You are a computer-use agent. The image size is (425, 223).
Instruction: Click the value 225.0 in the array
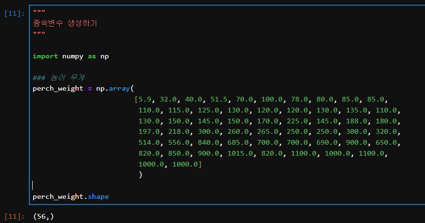click(x=298, y=121)
